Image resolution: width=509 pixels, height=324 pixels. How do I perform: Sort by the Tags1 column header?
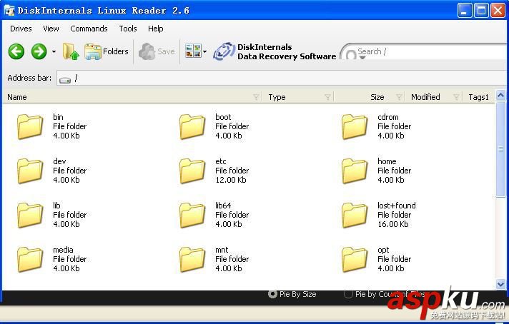click(478, 97)
